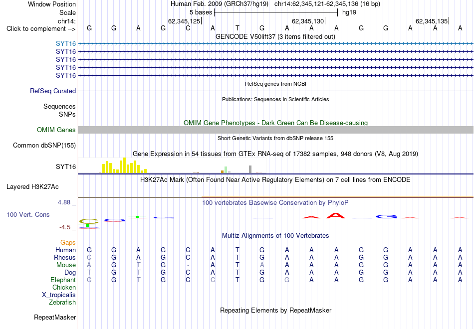
Task: Click the only C base in complement sequence row
Action: [x=188, y=28]
